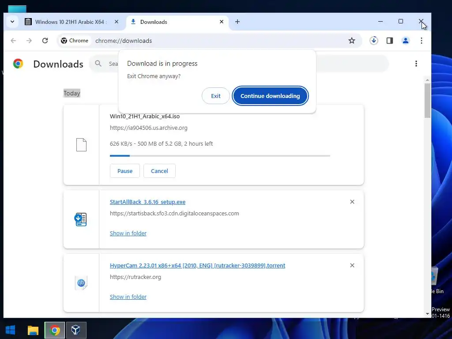The image size is (452, 339).
Task: Close the Downloads tab
Action: tap(222, 22)
